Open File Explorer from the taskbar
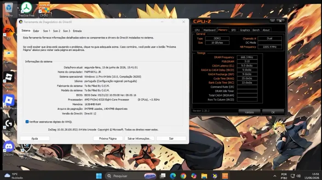This screenshot has height=180, width=322. click(x=204, y=176)
